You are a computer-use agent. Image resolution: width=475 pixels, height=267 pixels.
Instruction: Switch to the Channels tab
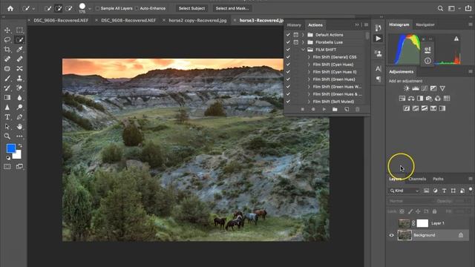pyautogui.click(x=417, y=179)
